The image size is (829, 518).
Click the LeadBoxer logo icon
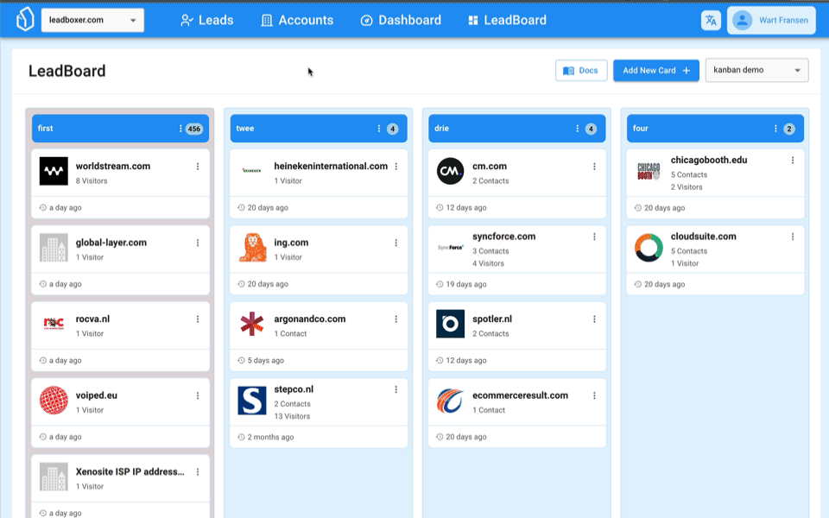coord(25,20)
